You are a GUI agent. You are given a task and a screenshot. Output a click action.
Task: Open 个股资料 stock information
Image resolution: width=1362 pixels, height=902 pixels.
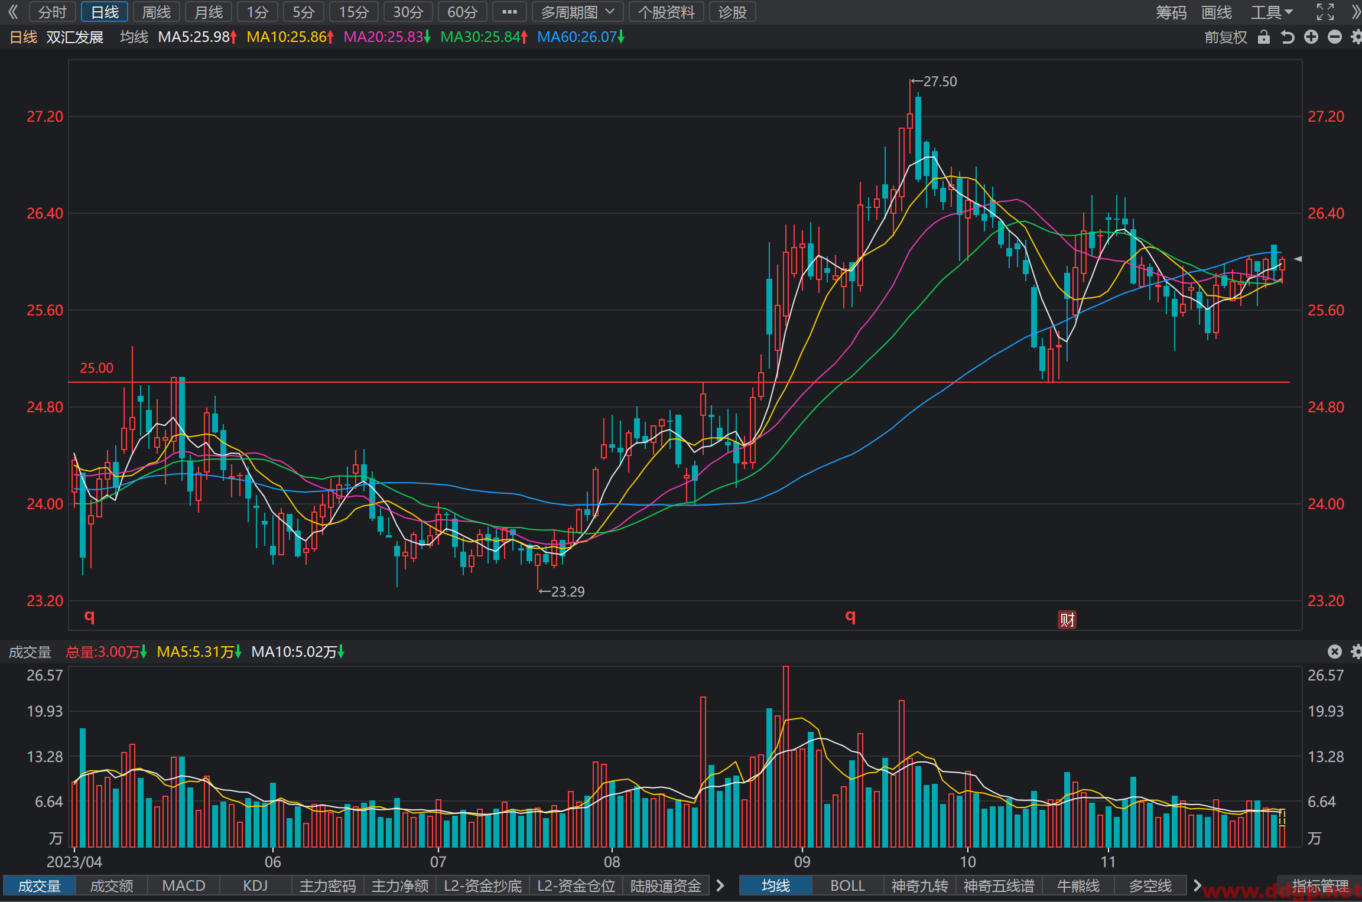667,12
